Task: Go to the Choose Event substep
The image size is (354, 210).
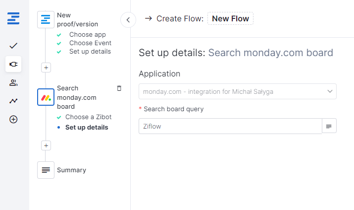Action: point(90,43)
